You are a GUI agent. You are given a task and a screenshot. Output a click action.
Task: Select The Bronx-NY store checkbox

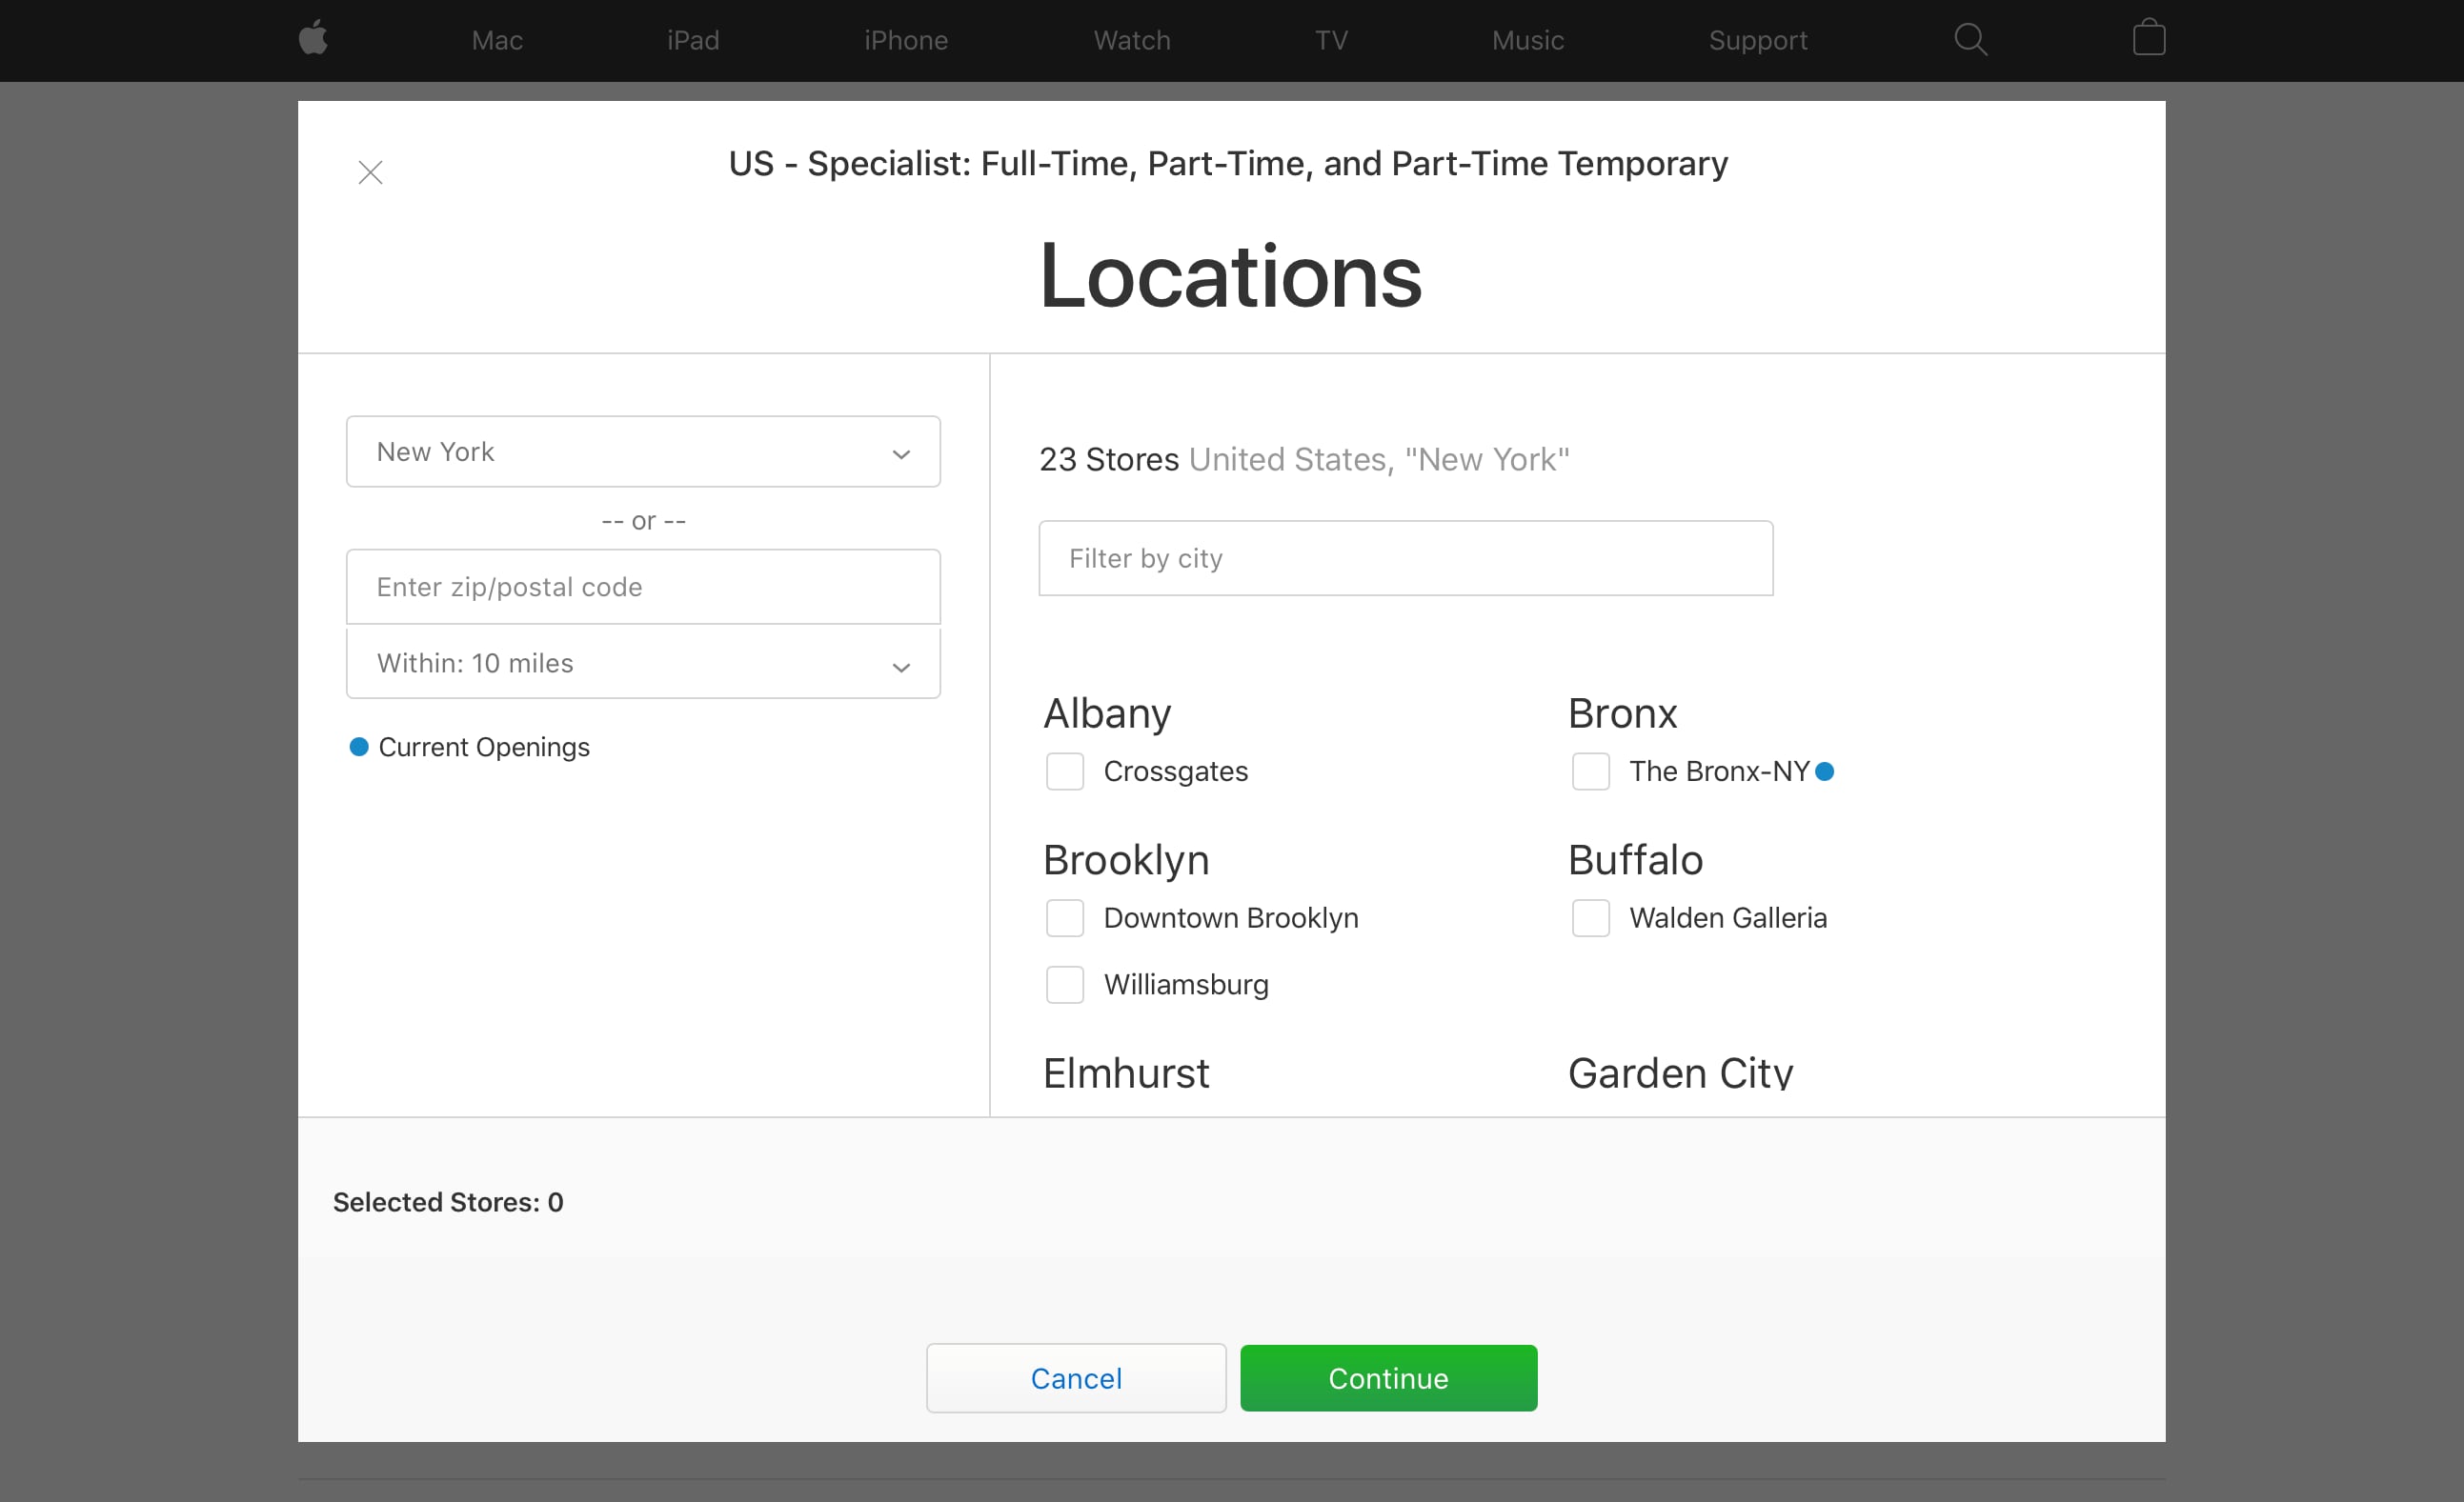pos(1590,771)
